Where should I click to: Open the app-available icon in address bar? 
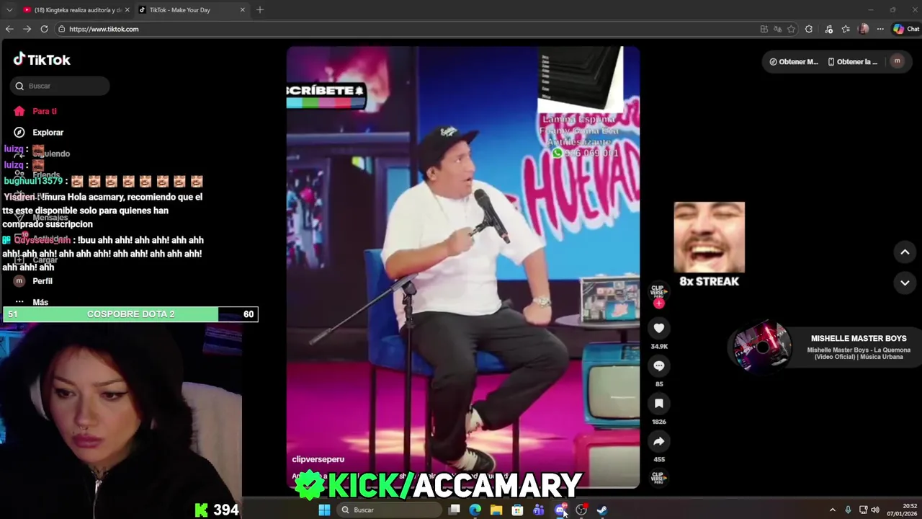[x=764, y=29]
